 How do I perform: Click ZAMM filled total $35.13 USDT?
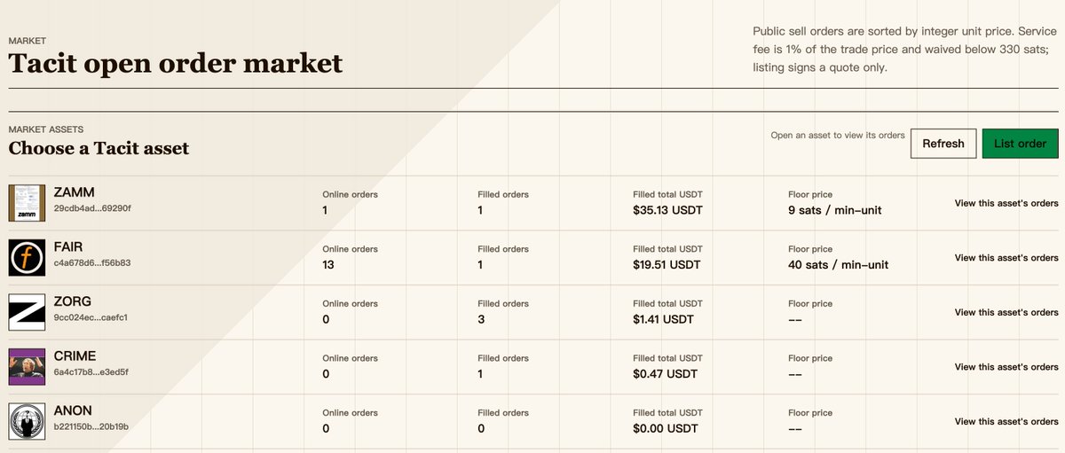coord(667,210)
